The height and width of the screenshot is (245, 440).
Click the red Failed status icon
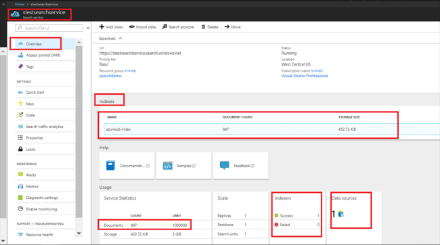pyautogui.click(x=276, y=225)
